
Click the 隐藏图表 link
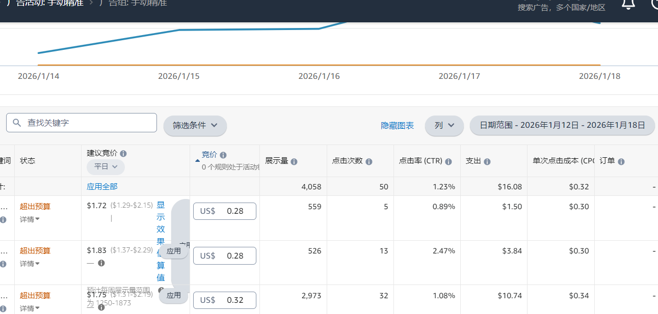[397, 126]
